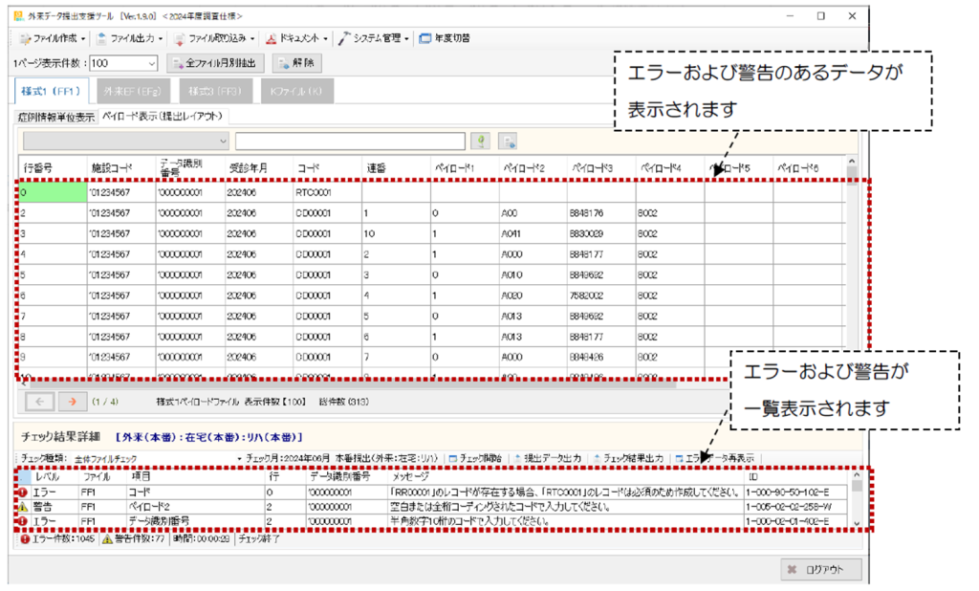Open the ファイル作成 menu
The height and width of the screenshot is (591, 979).
coord(52,39)
